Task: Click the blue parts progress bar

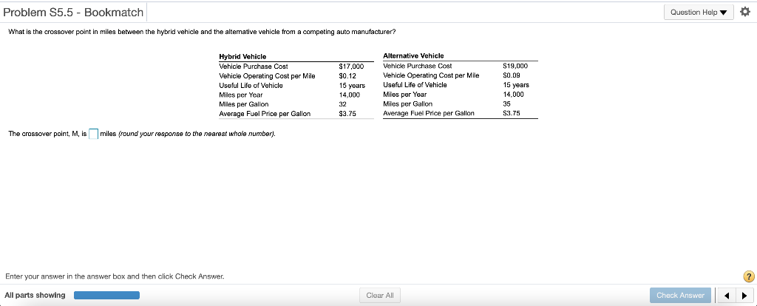Action: (x=106, y=296)
